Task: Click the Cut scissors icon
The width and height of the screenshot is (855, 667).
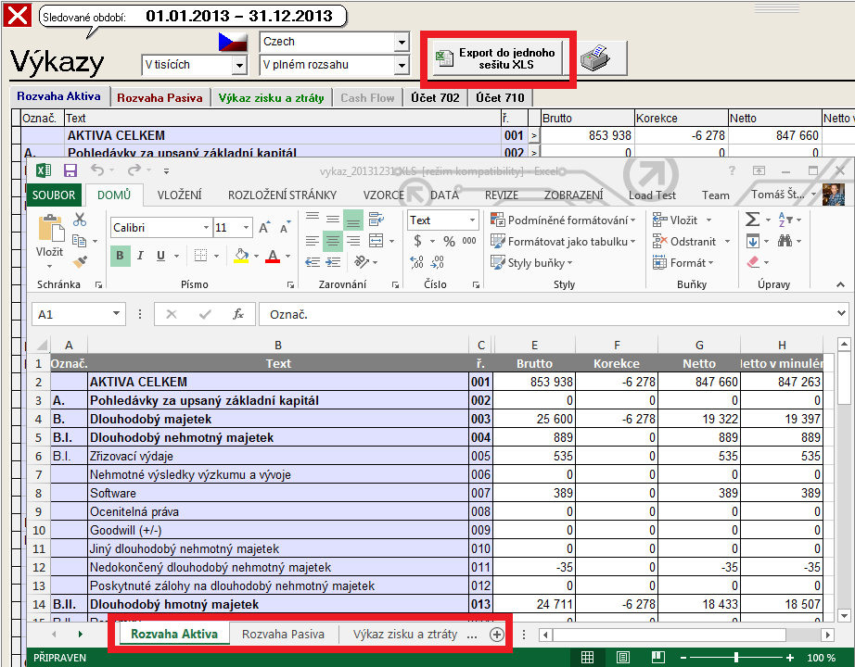Action: tap(80, 220)
